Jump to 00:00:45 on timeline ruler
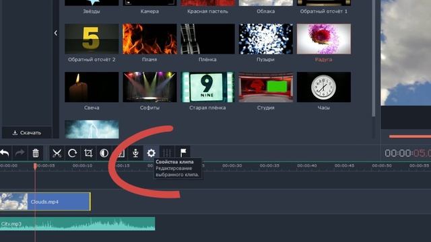Screen dimensions: 431x242 click(x=344, y=165)
